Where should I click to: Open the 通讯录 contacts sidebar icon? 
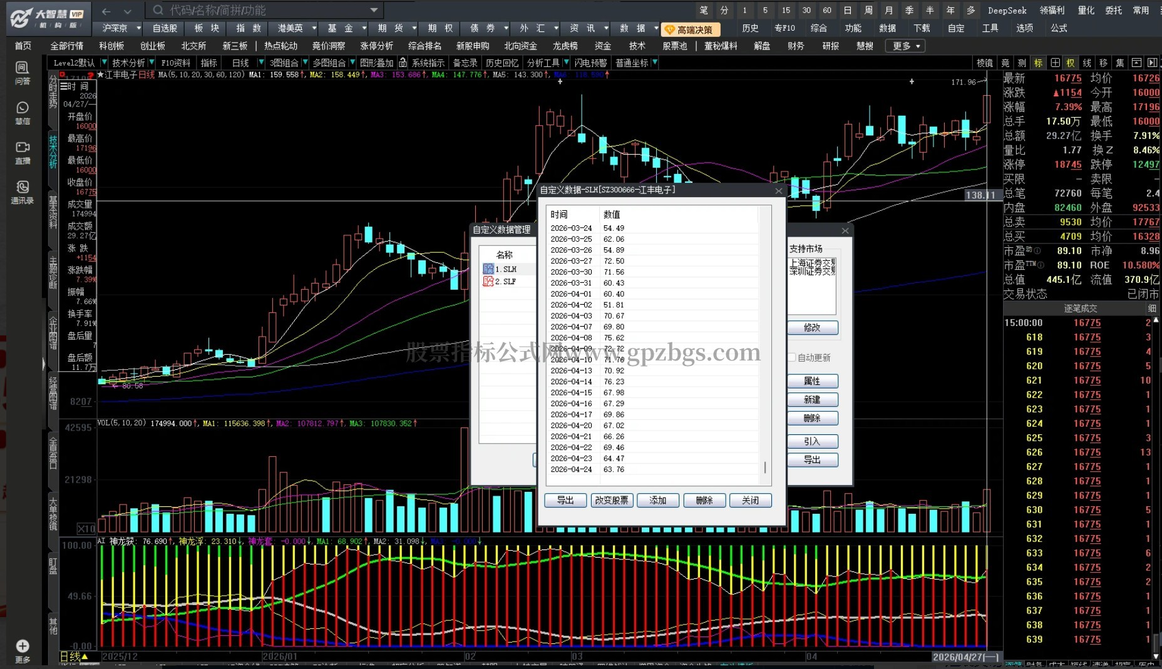(22, 192)
